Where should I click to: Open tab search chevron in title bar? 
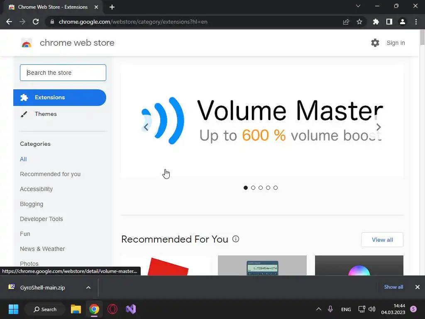tap(358, 6)
